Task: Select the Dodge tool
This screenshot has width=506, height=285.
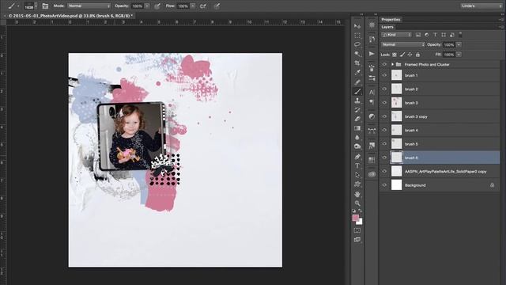Action: pos(357,146)
